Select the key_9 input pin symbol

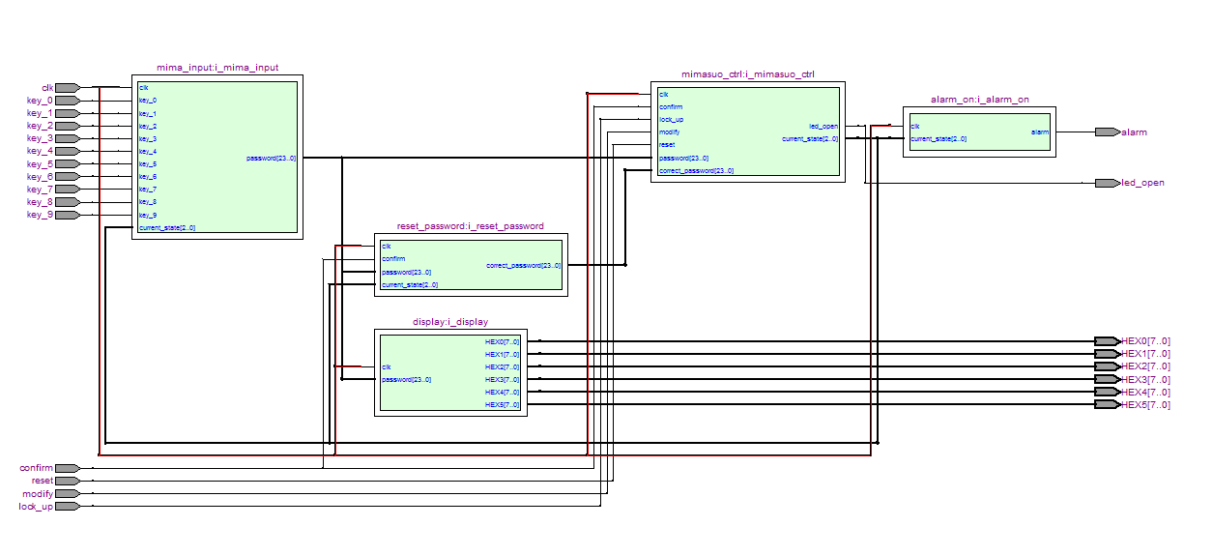pyautogui.click(x=67, y=215)
